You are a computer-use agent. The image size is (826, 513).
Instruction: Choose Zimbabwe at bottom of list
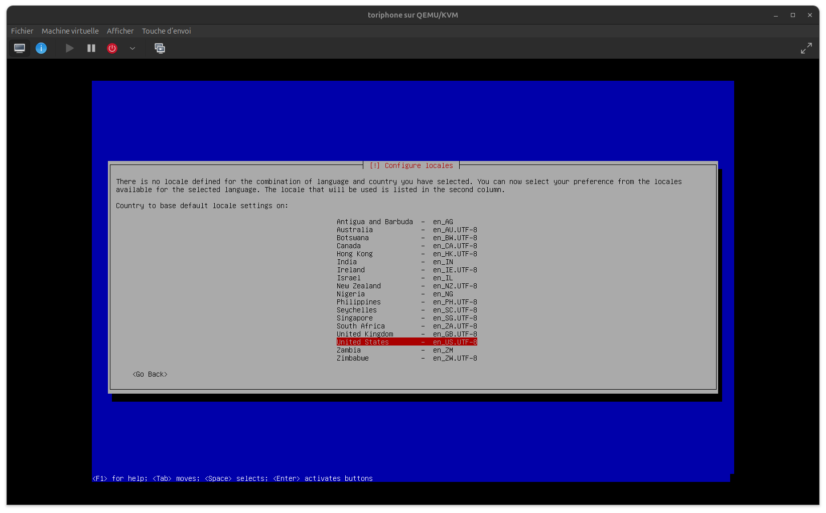353,358
